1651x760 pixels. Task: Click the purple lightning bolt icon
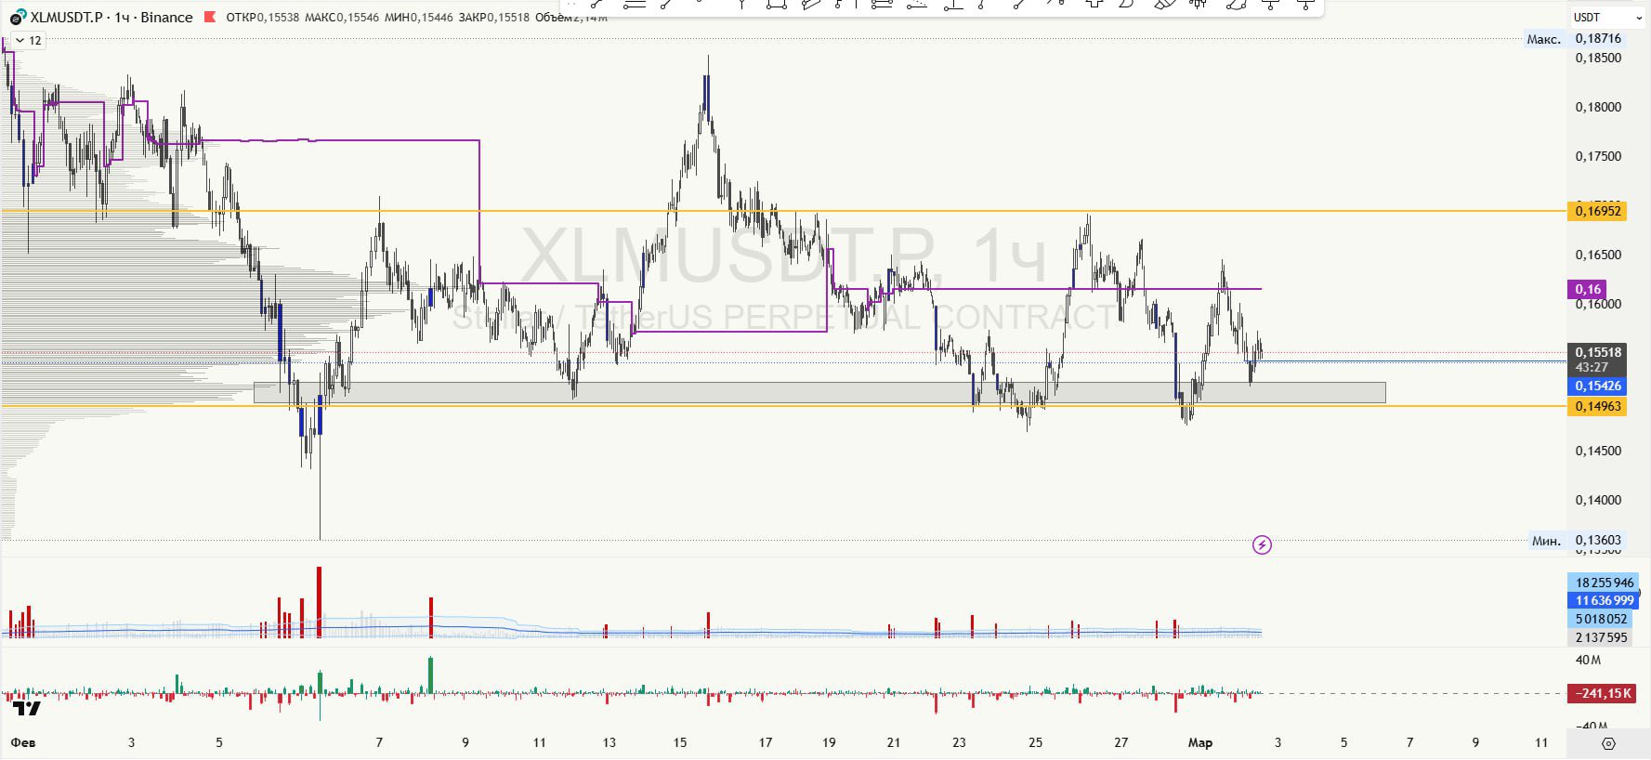coord(1262,545)
